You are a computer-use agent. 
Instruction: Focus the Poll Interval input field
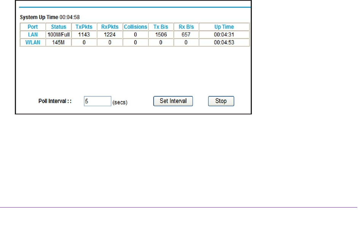tap(97, 101)
